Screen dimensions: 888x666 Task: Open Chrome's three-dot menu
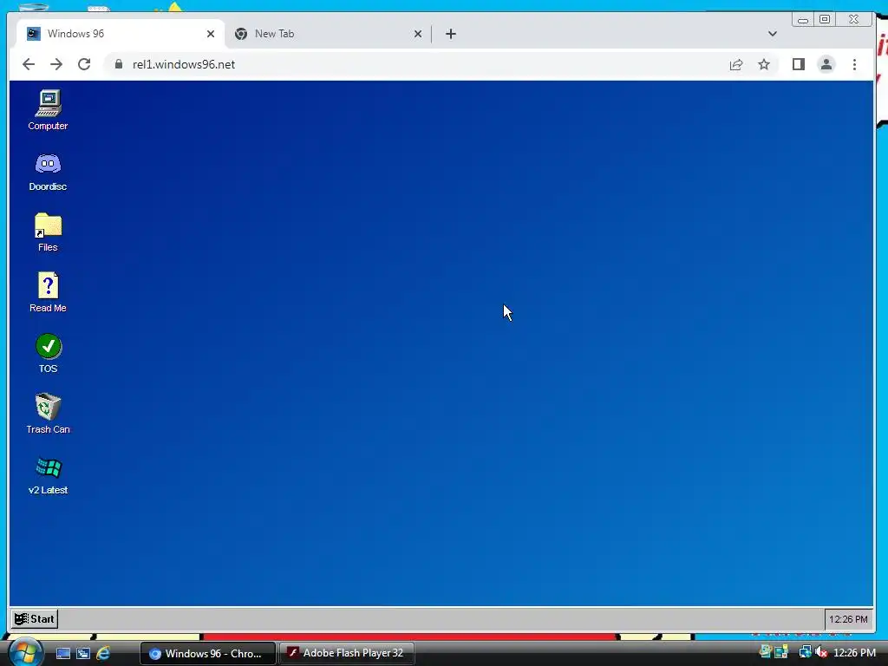click(x=854, y=64)
